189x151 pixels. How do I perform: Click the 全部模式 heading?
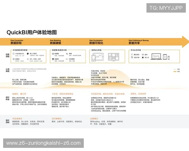click(x=94, y=119)
